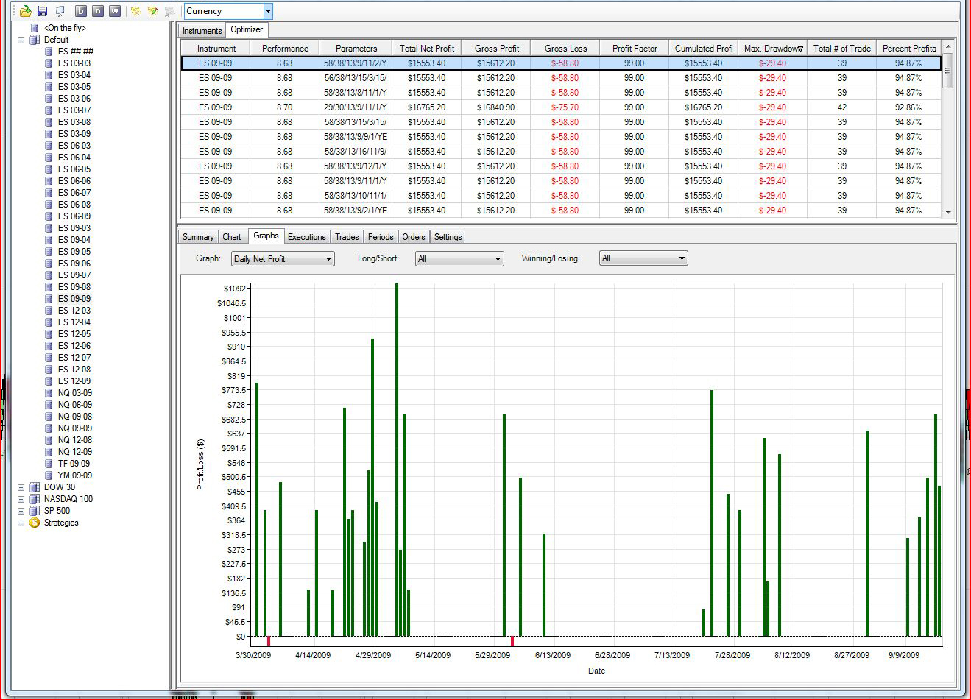Image resolution: width=971 pixels, height=700 pixels.
Task: Click the database icon beside <On the fly>
Action: (35, 28)
